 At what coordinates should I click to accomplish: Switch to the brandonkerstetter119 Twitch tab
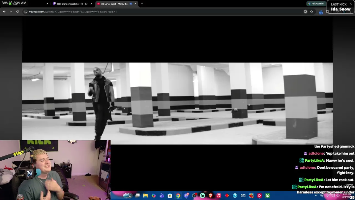point(72,4)
